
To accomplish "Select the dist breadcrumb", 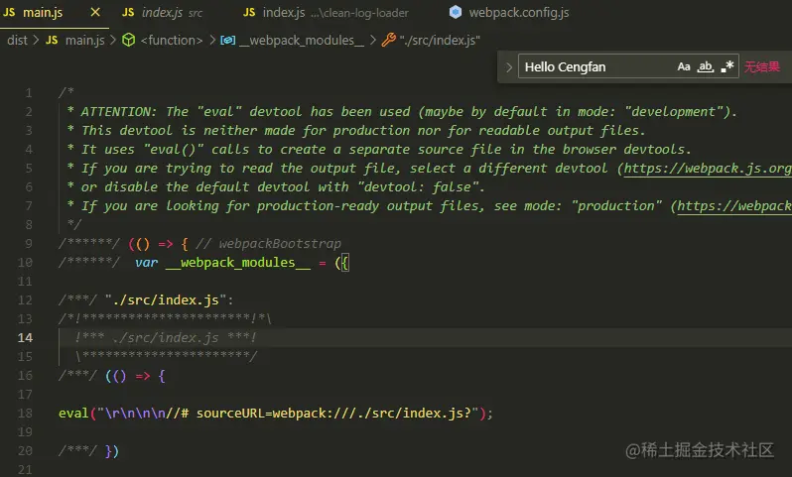I will tap(17, 41).
